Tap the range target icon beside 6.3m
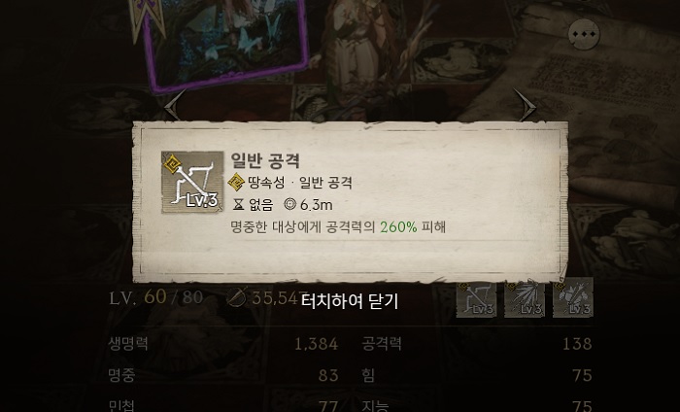 point(289,204)
